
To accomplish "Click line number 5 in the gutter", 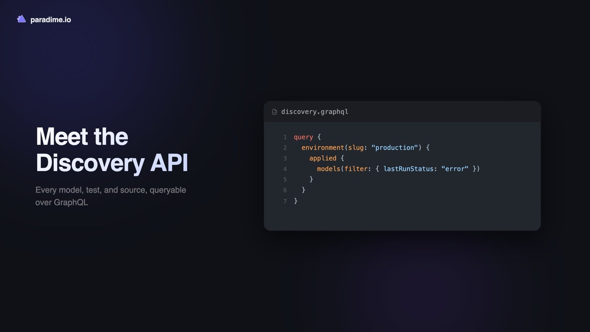I will coord(285,180).
